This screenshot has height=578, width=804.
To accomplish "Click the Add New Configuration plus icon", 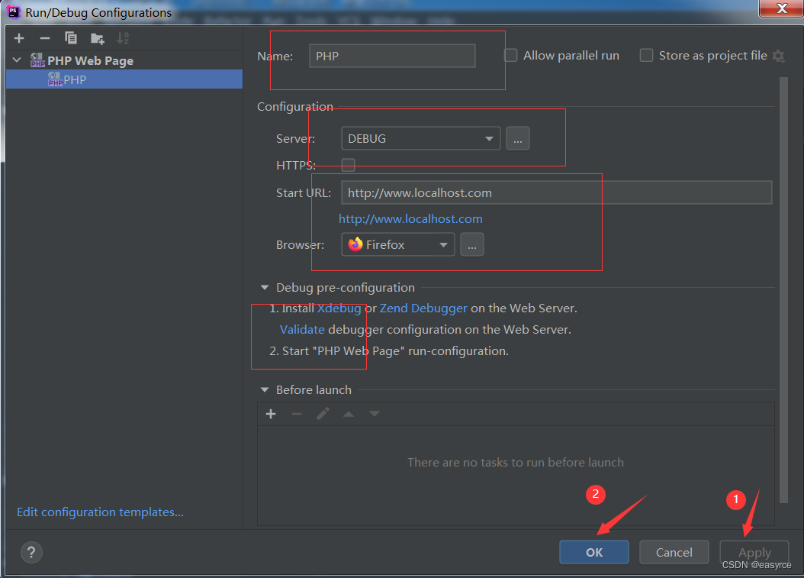I will [19, 38].
